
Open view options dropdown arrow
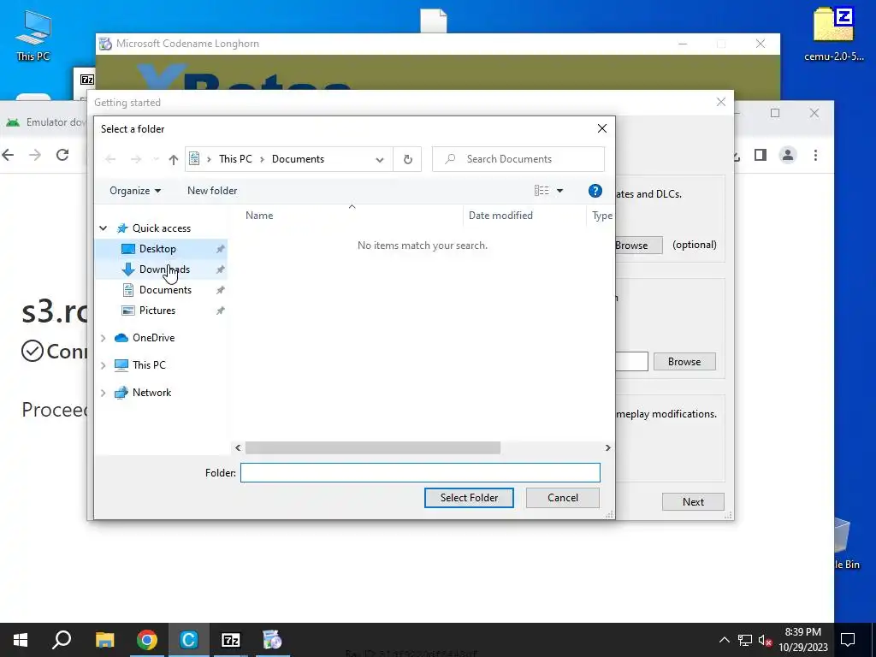(x=559, y=191)
